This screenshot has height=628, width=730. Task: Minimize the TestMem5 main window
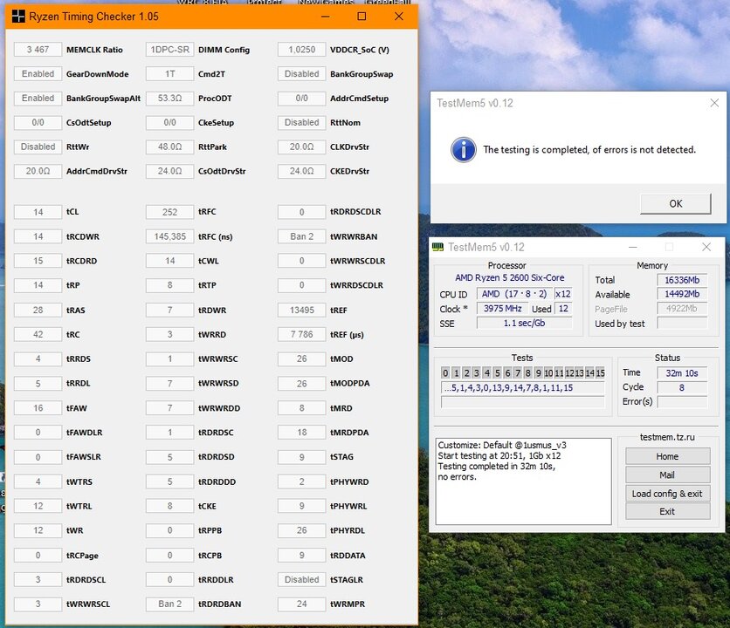click(x=633, y=247)
